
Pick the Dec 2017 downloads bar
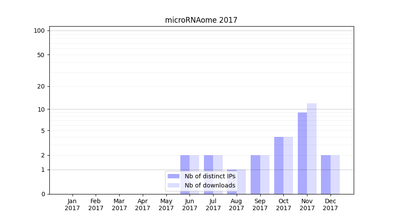pyautogui.click(x=335, y=174)
